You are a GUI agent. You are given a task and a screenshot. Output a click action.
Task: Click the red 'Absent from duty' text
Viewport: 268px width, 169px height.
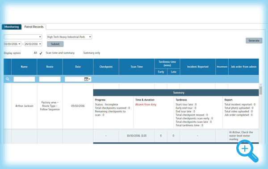pos(146,105)
